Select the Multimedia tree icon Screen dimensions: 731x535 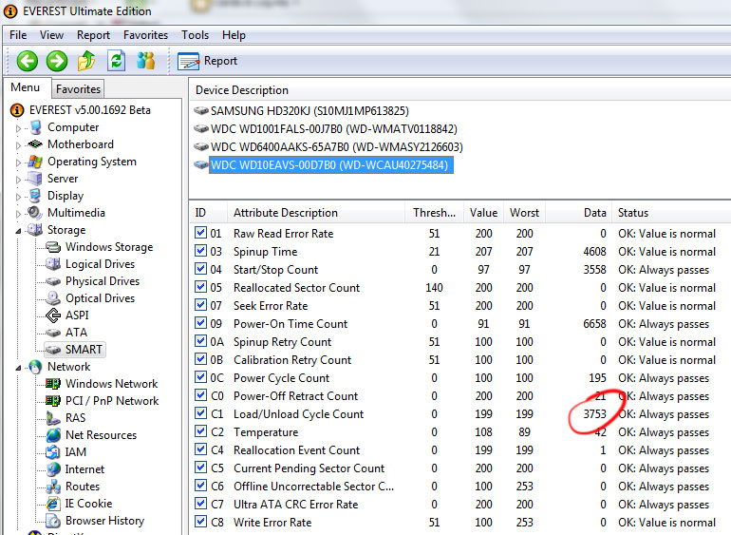click(35, 213)
